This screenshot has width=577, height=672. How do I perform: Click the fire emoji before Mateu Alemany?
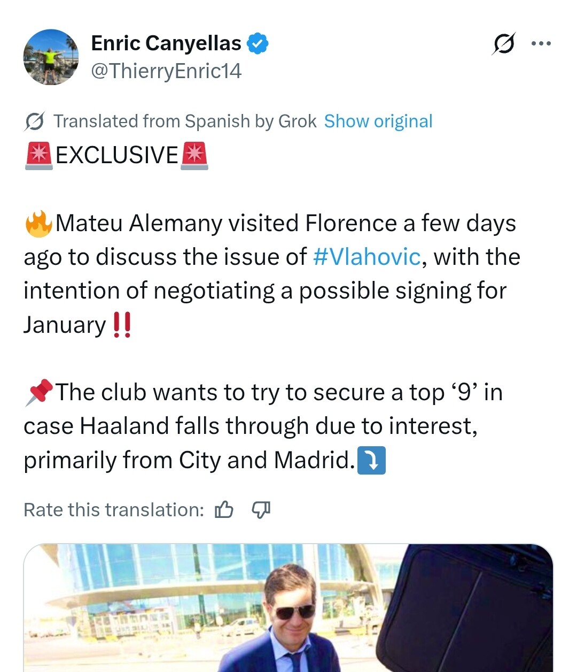pyautogui.click(x=38, y=224)
